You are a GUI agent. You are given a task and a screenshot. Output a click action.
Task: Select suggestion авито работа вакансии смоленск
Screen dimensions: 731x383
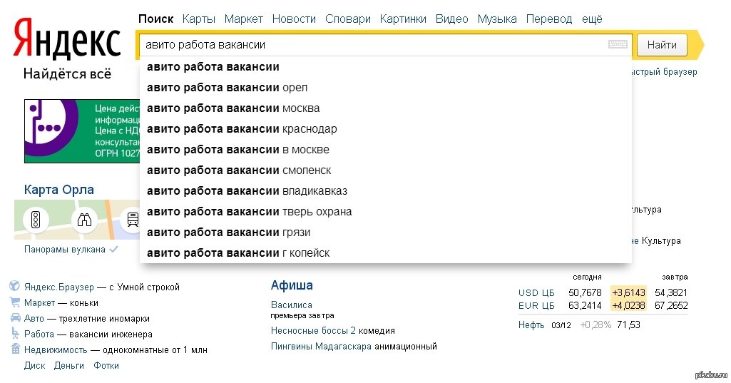pos(386,170)
